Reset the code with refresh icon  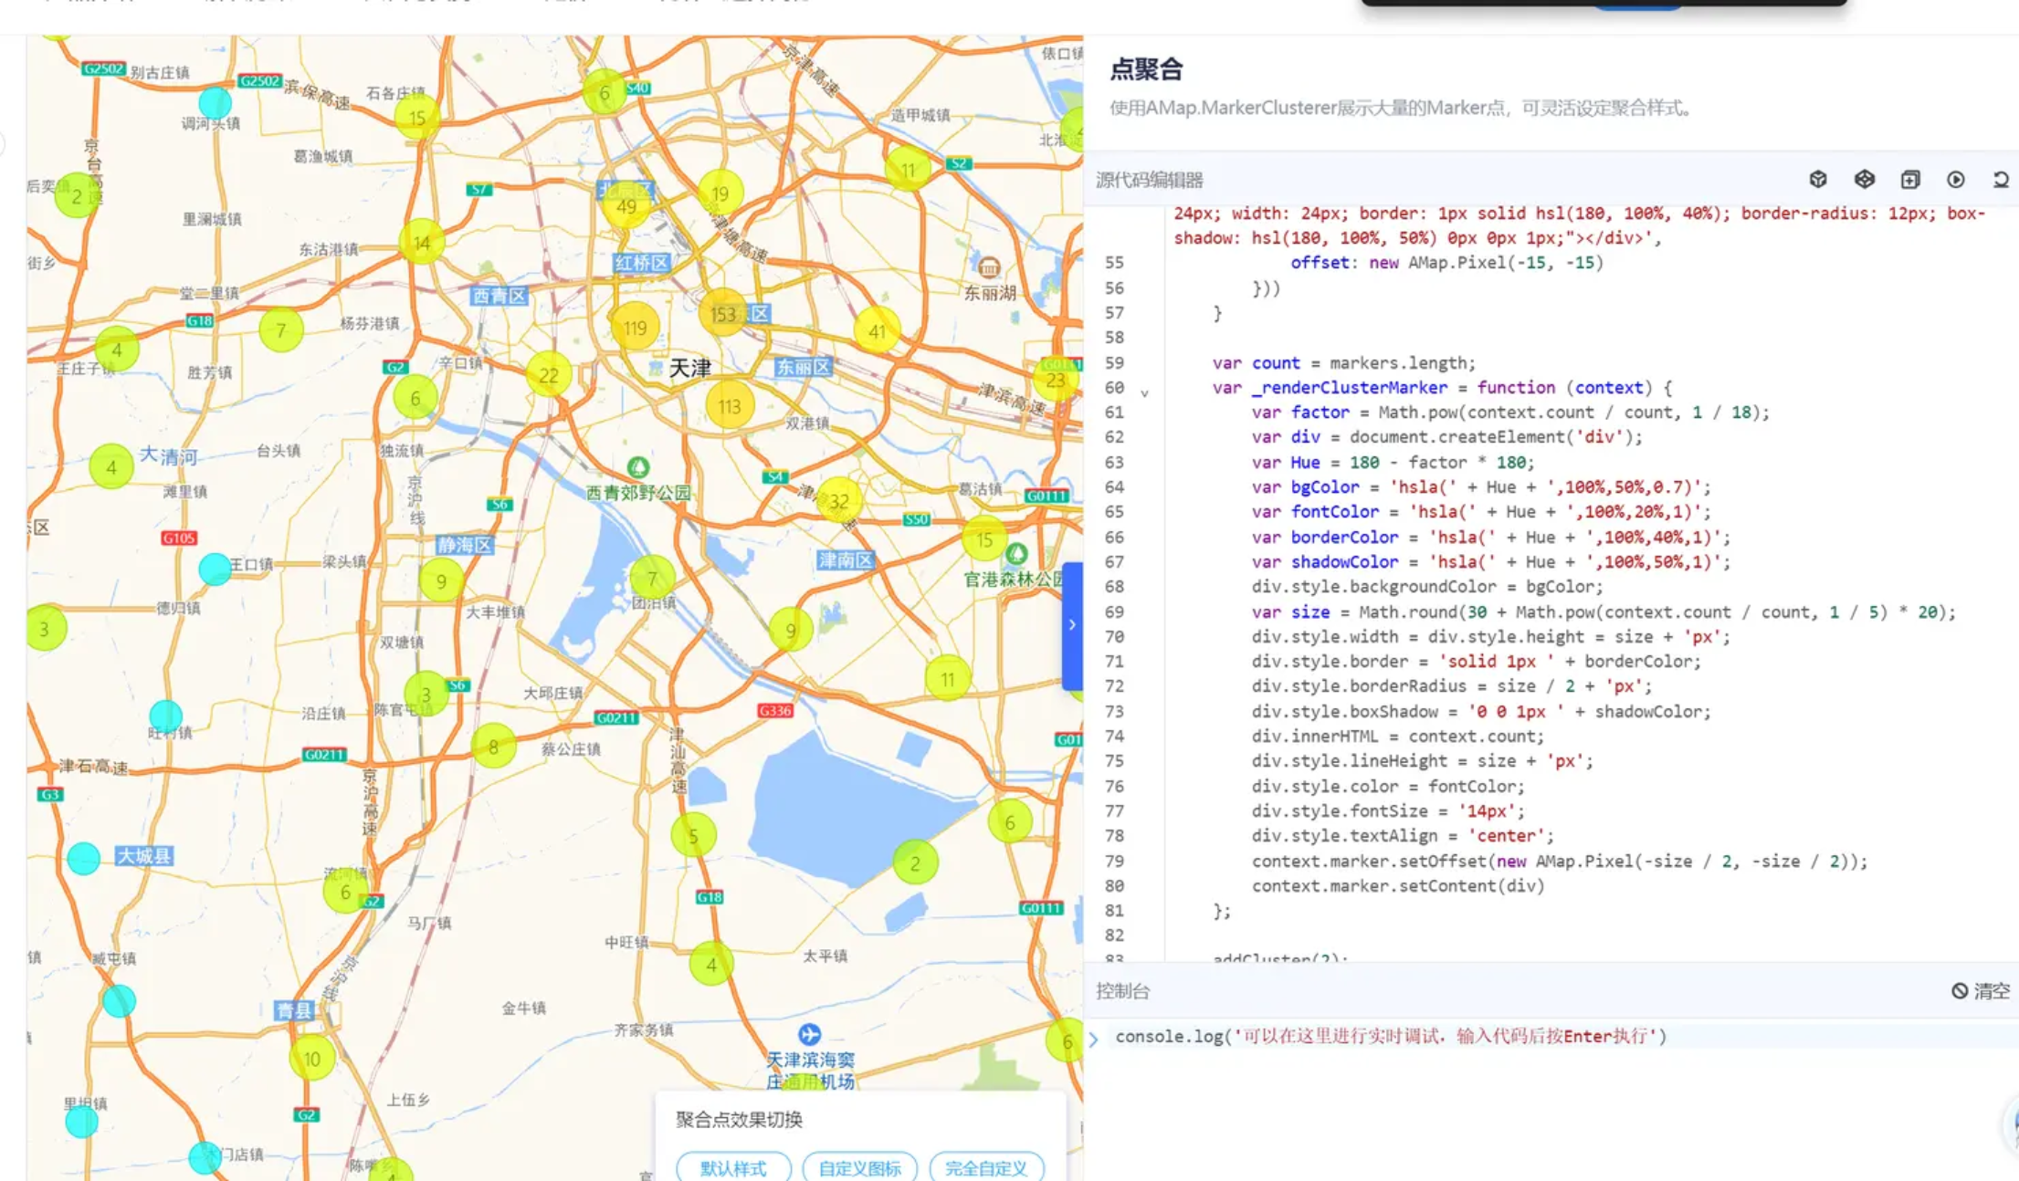pyautogui.click(x=2000, y=179)
